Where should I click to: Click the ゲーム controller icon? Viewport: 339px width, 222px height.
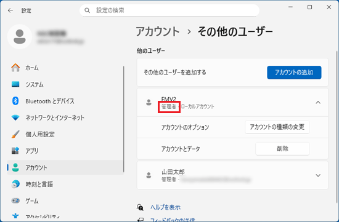pyautogui.click(x=15, y=200)
